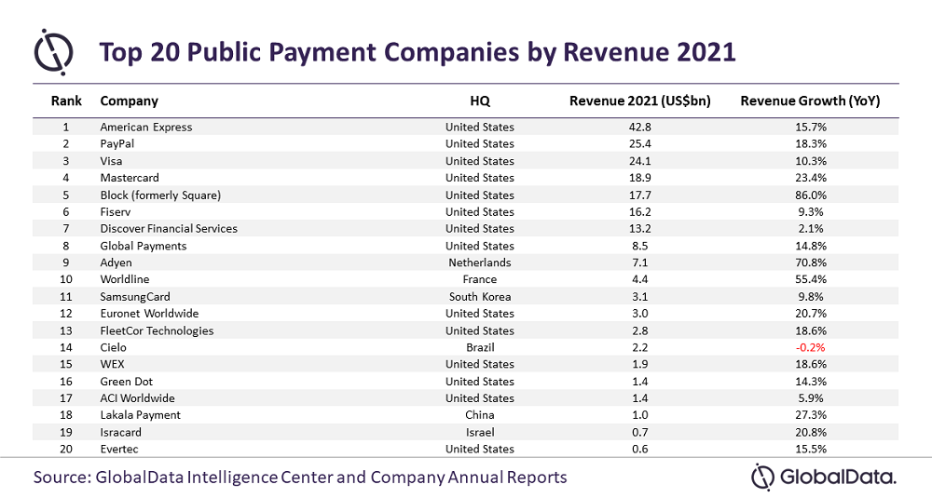Click the GlobalData brand logo at the bottom right
932x498 pixels.
point(824,477)
